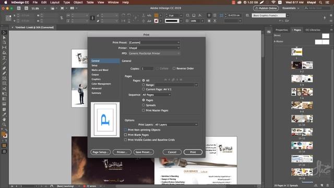The image size is (334, 188).
Task: Click the orange fill color swatch in control bar
Action: (156, 15)
